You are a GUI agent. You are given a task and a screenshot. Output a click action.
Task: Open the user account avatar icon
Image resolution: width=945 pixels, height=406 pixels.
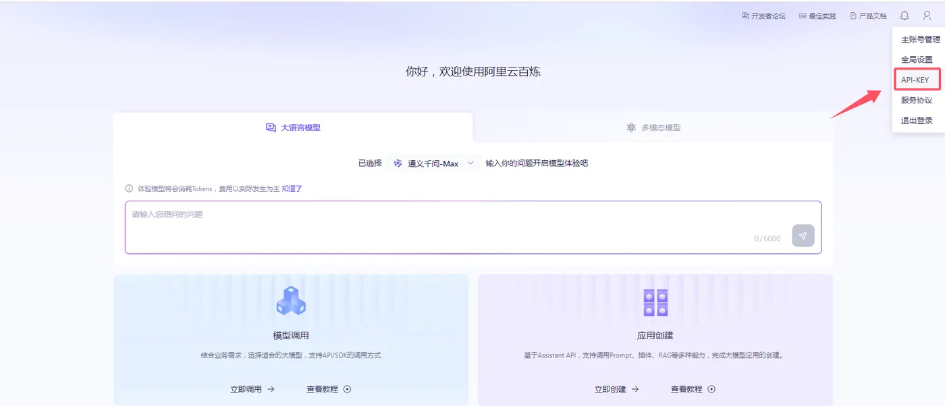click(927, 16)
